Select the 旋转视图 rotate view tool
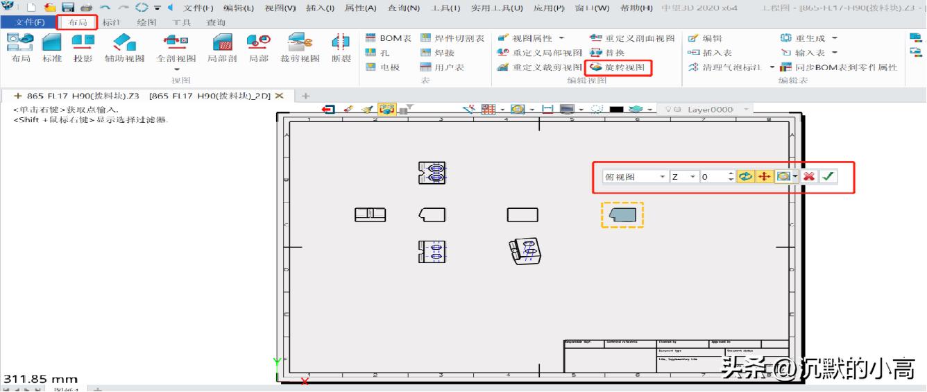 617,67
